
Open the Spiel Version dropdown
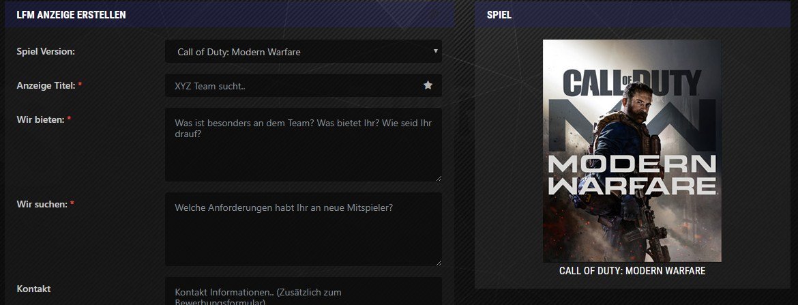coord(304,51)
